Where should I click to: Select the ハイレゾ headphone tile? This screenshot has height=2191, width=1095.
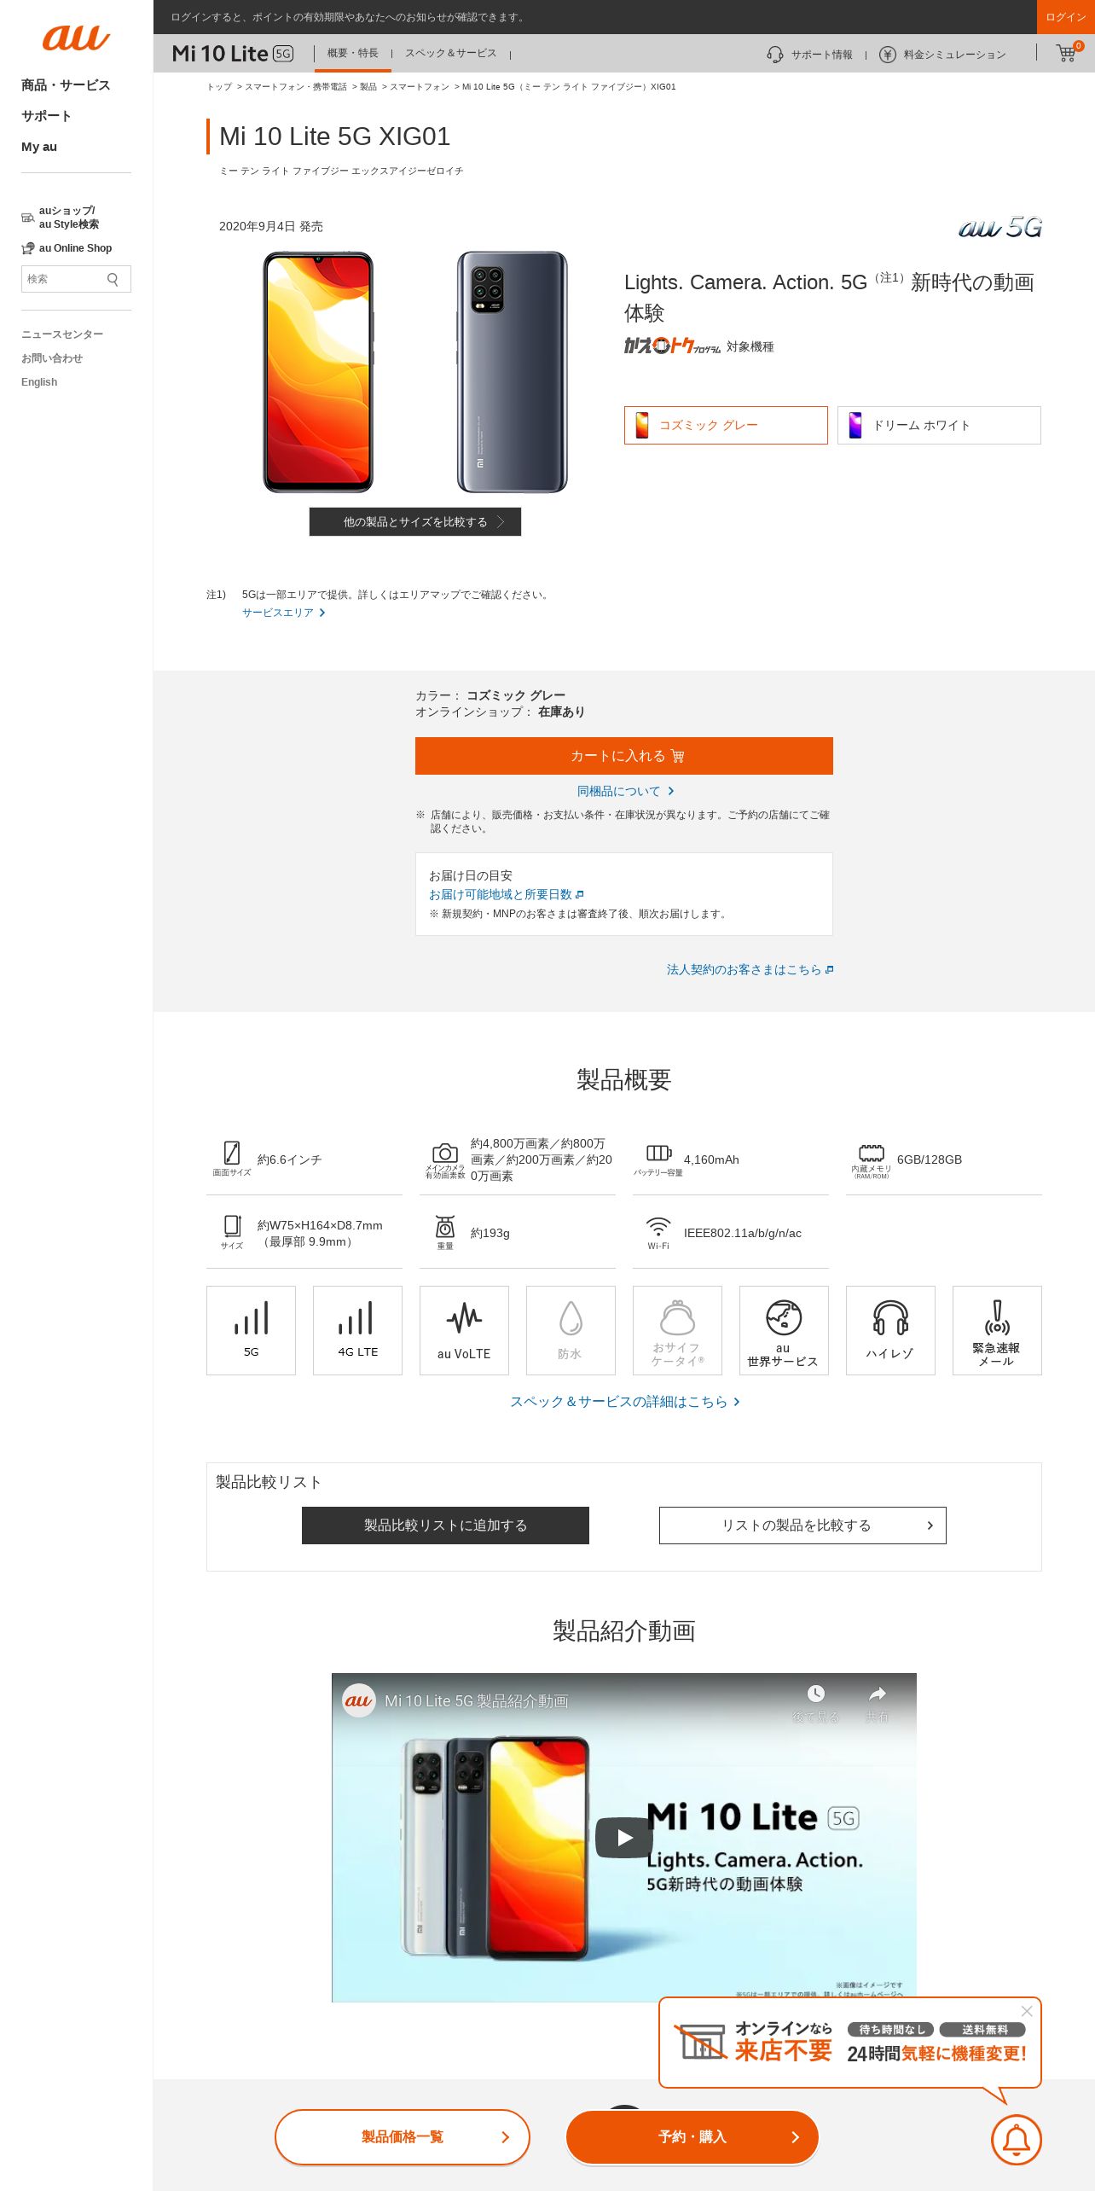pyautogui.click(x=890, y=1330)
